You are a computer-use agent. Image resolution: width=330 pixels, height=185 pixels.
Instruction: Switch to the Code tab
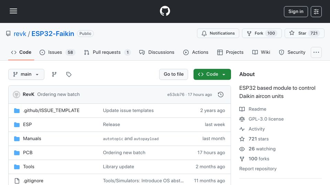click(x=21, y=52)
